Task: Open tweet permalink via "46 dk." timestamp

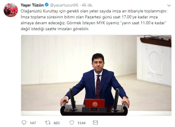Action: pos(87,5)
